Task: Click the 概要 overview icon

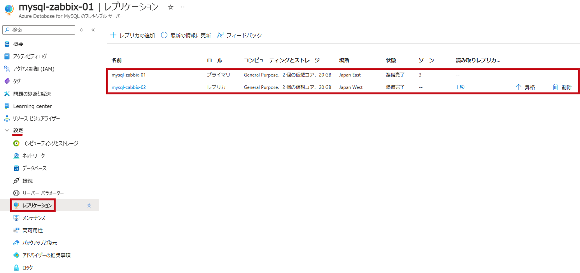Action: click(7, 44)
